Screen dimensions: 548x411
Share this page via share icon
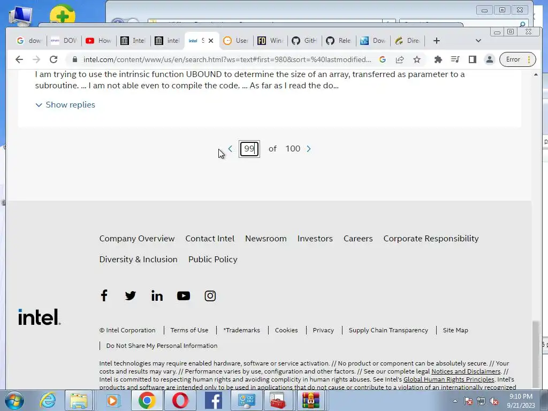400,59
